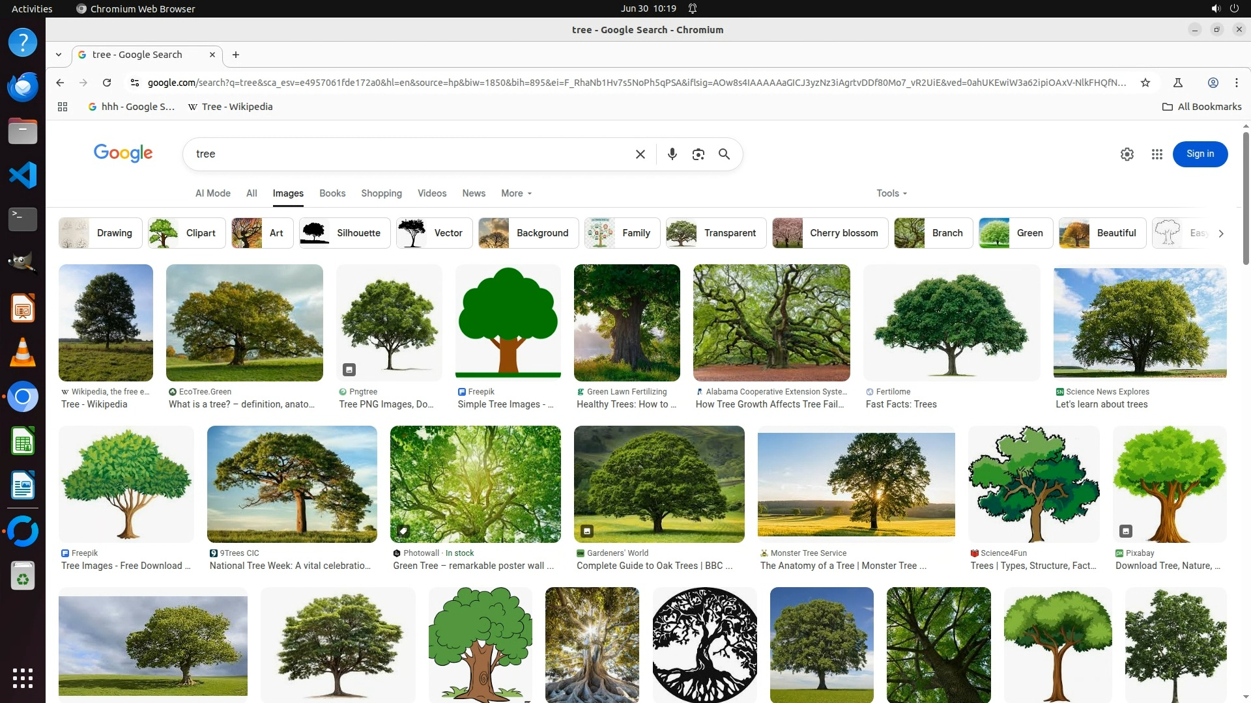Open the Tree - Wikipedia bookmark
The height and width of the screenshot is (703, 1251).
point(230,107)
